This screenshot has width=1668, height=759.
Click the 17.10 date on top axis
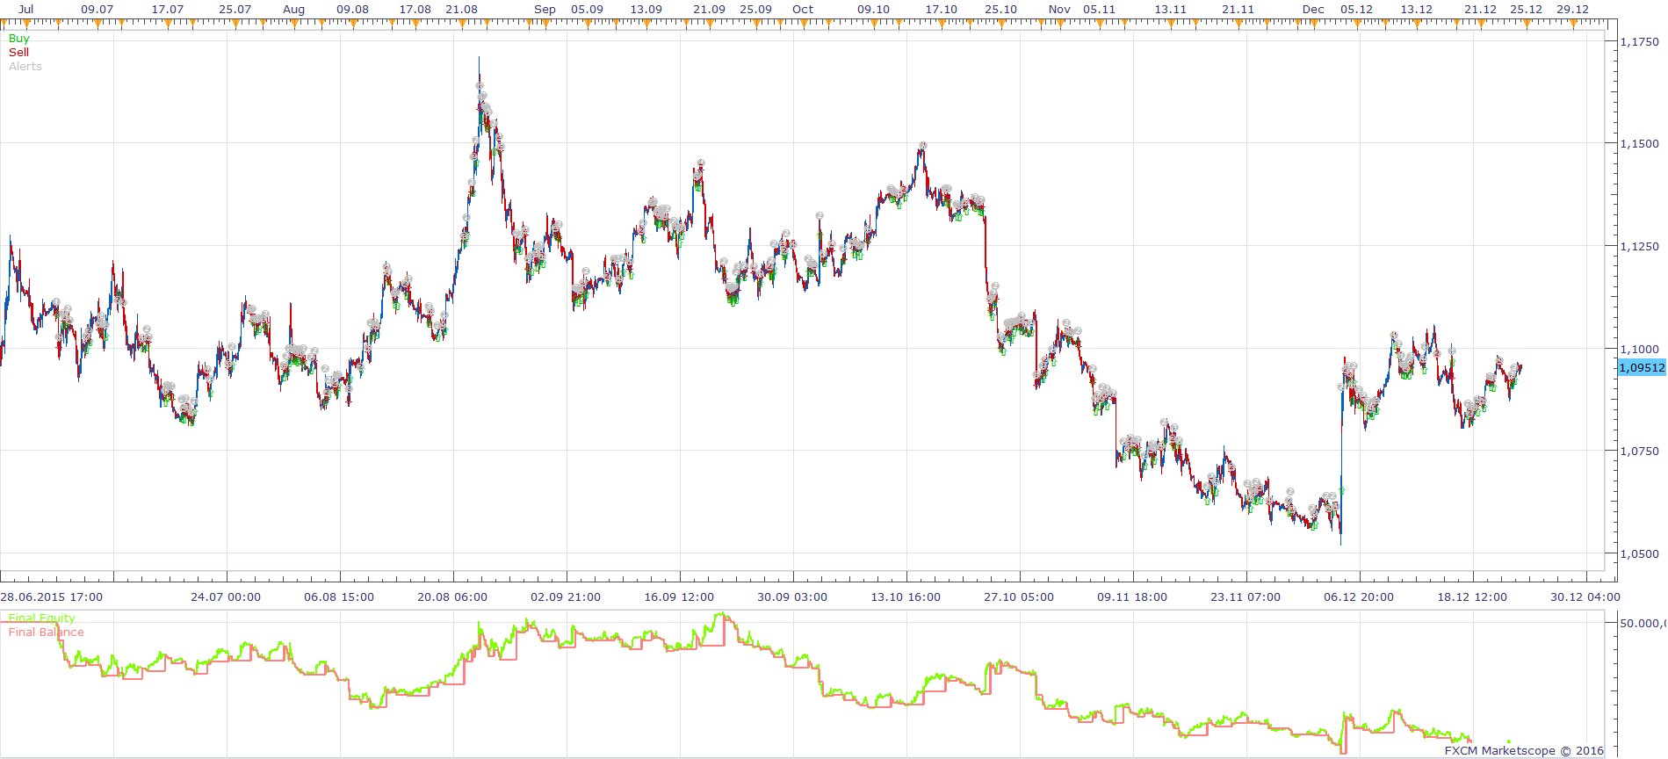tap(942, 10)
